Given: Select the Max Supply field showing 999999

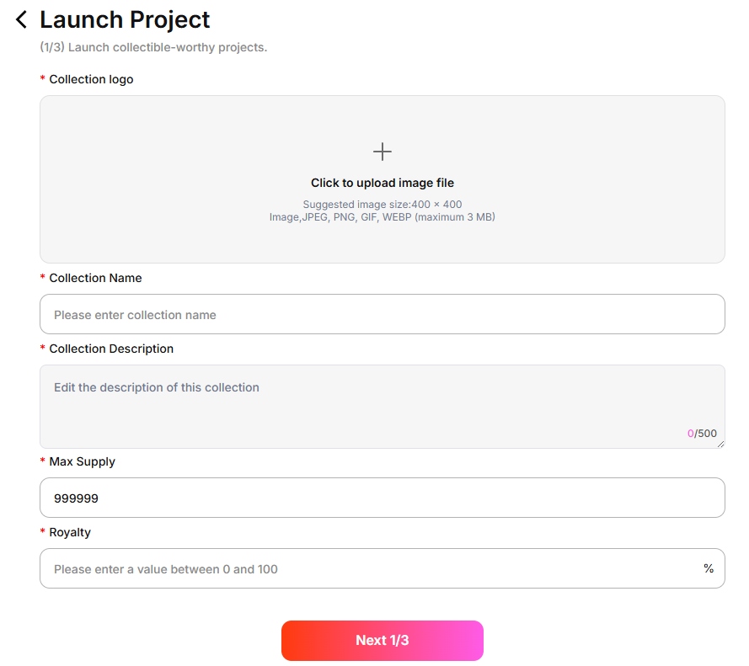Looking at the screenshot, I should (382, 498).
